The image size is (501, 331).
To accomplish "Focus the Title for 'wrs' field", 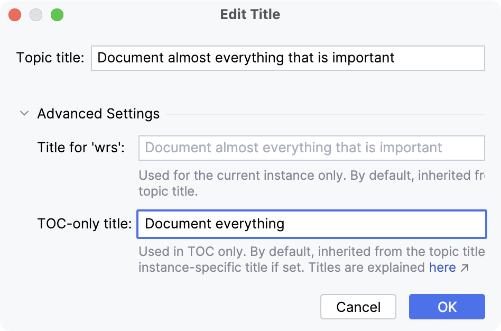I will [312, 148].
